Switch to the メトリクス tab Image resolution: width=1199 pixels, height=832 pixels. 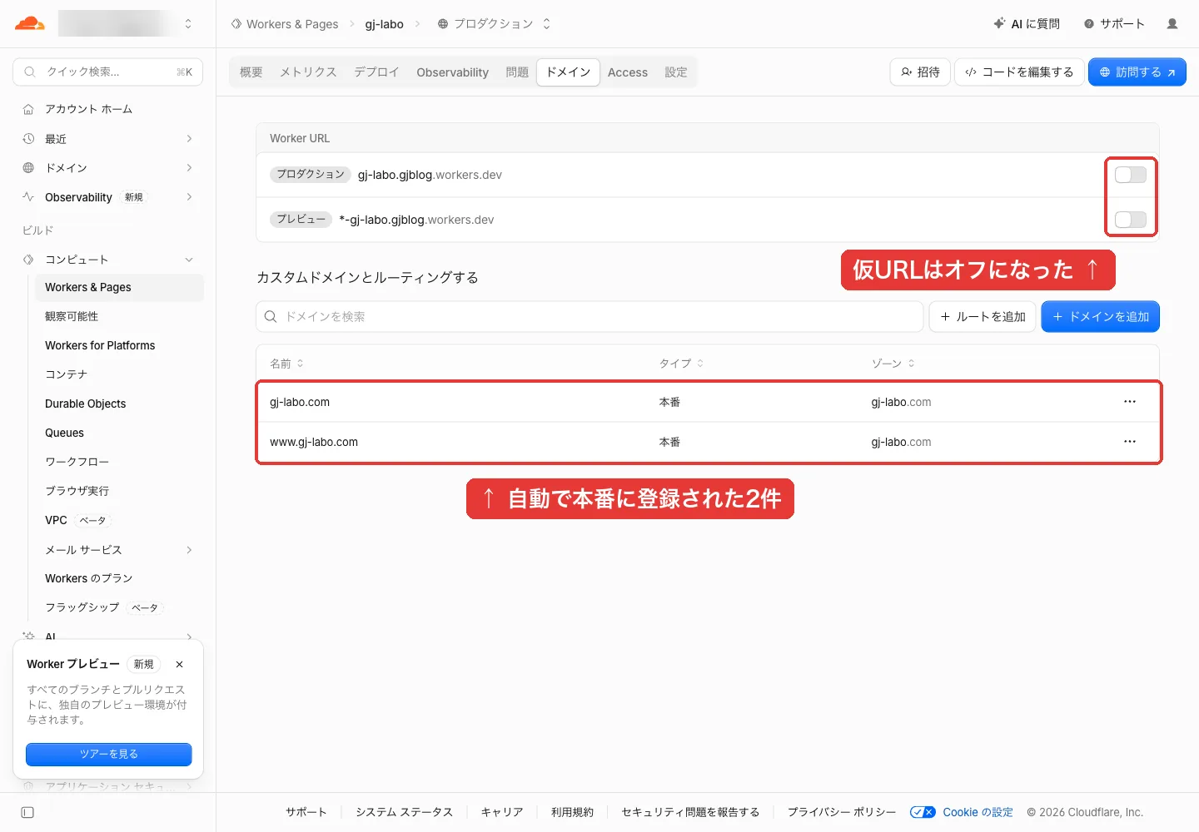point(308,72)
